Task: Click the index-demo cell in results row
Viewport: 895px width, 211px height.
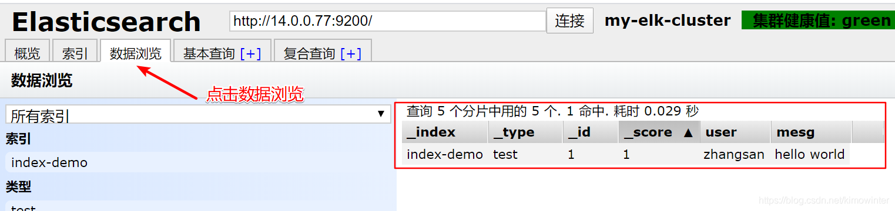Action: click(x=445, y=154)
